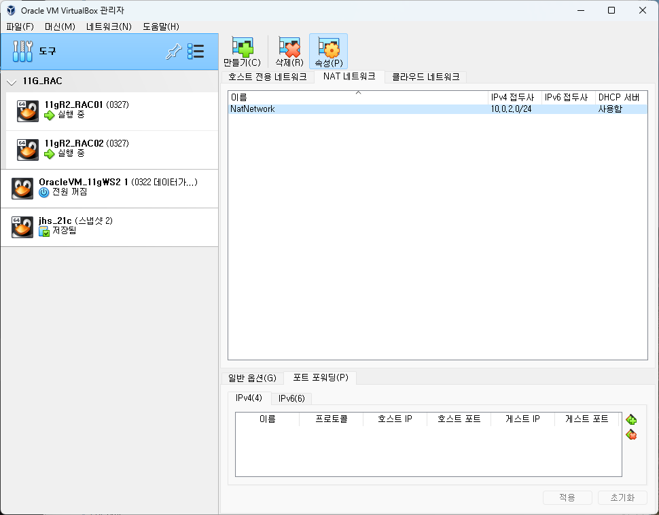This screenshot has width=659, height=515.
Task: Click the 게스트 IP column header
Action: 523,419
